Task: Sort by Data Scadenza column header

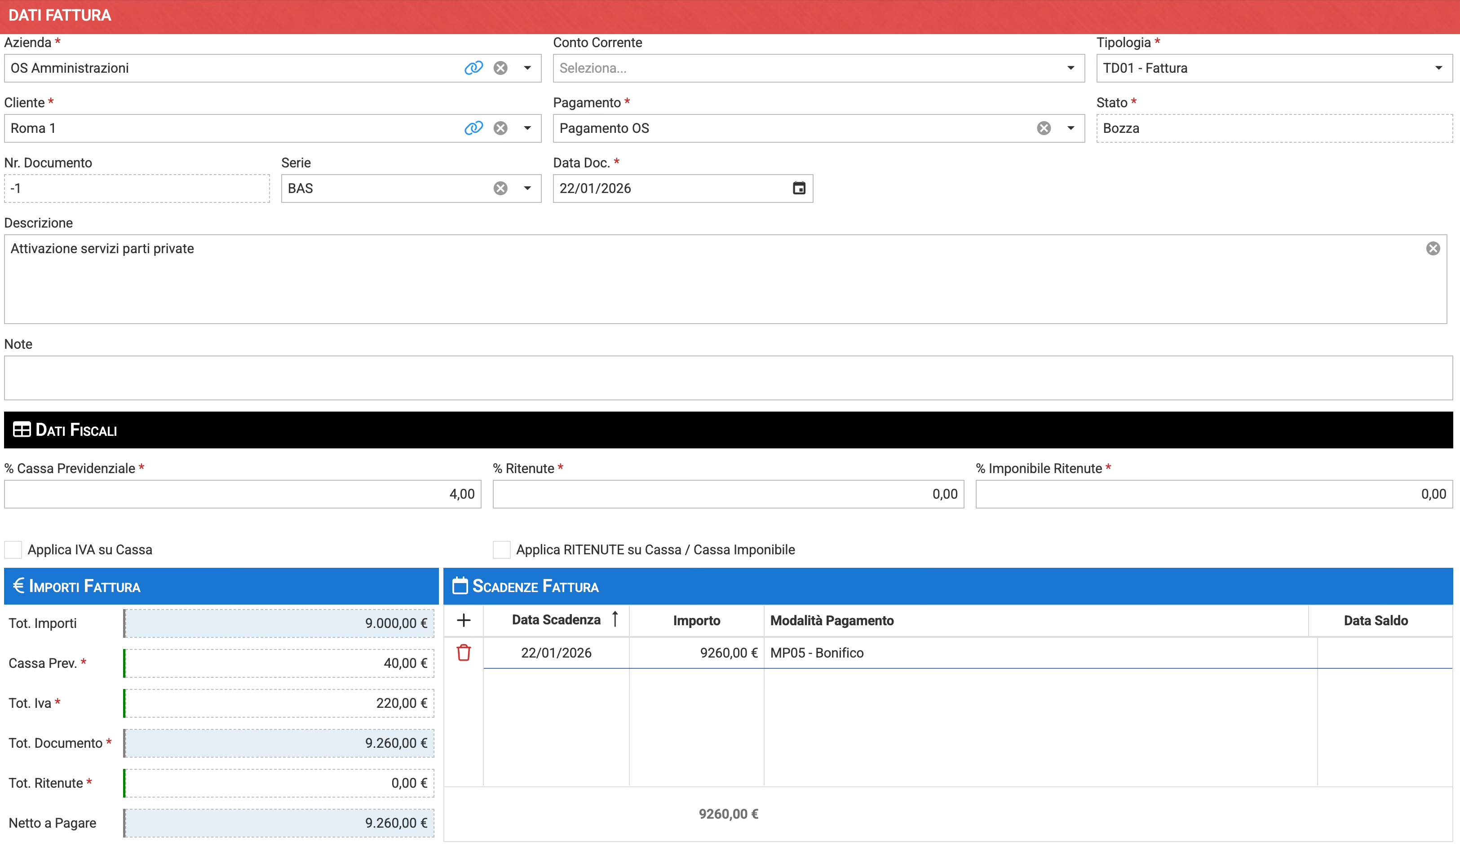Action: pos(556,620)
